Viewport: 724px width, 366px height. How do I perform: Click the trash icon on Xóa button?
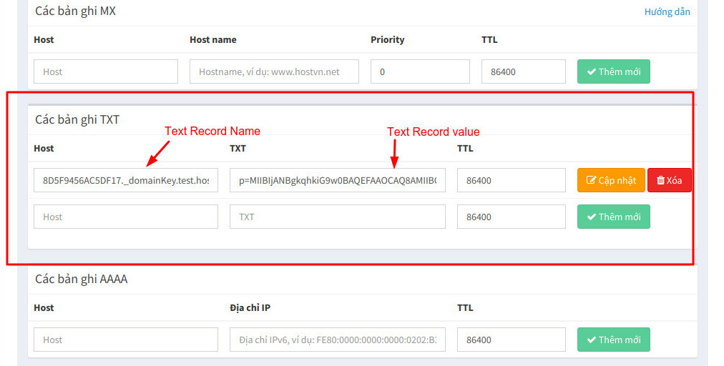pos(660,180)
